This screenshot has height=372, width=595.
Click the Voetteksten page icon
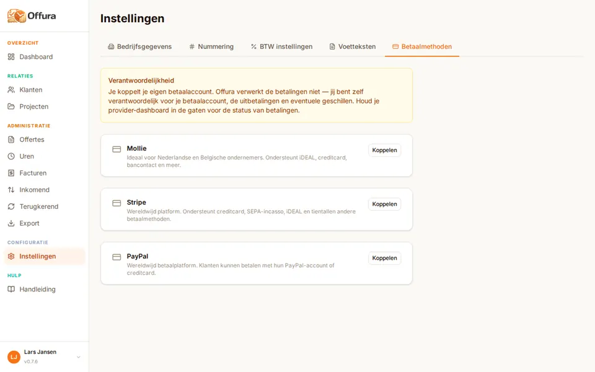coord(332,46)
